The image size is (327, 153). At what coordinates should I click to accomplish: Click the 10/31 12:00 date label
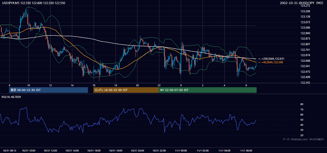[50, 150]
